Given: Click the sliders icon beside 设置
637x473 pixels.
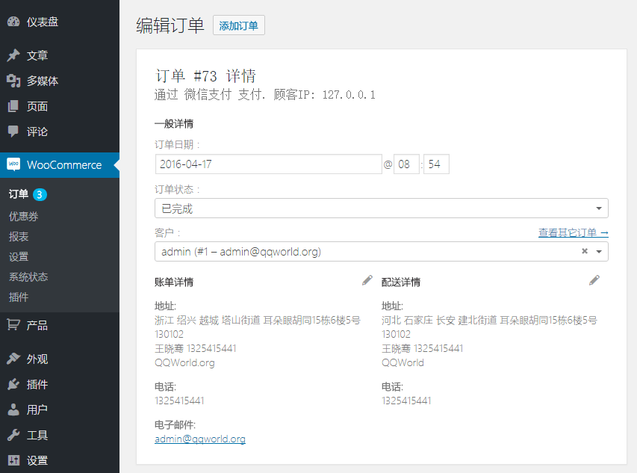Looking at the screenshot, I should pyautogui.click(x=13, y=460).
